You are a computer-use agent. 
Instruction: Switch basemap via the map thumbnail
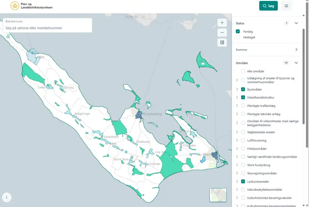[218, 195]
